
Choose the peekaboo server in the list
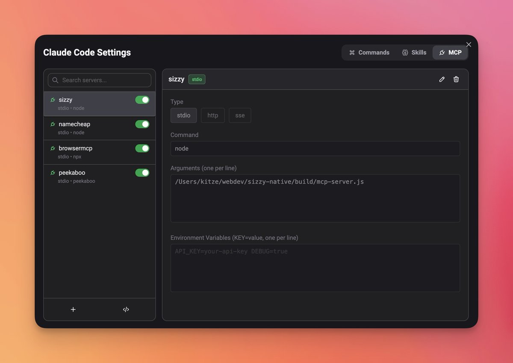(x=100, y=177)
